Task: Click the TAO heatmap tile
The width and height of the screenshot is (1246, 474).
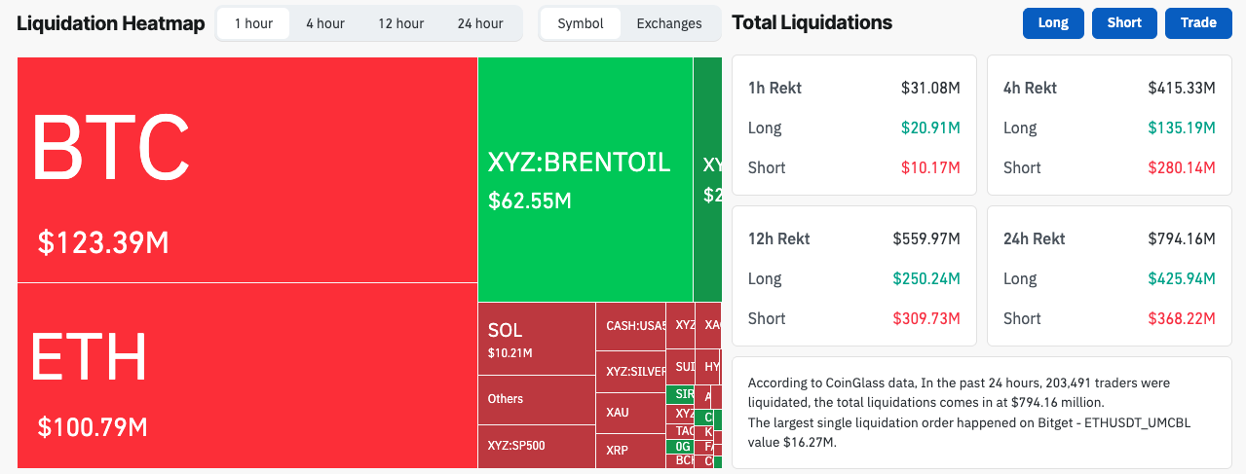Action: (x=680, y=431)
